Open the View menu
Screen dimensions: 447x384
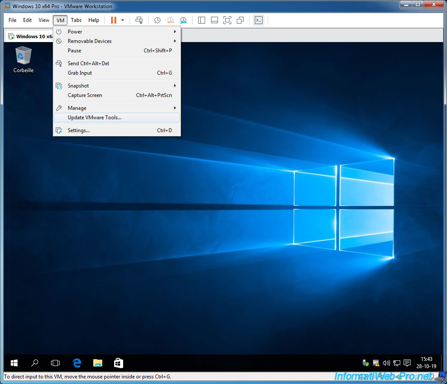pos(44,20)
